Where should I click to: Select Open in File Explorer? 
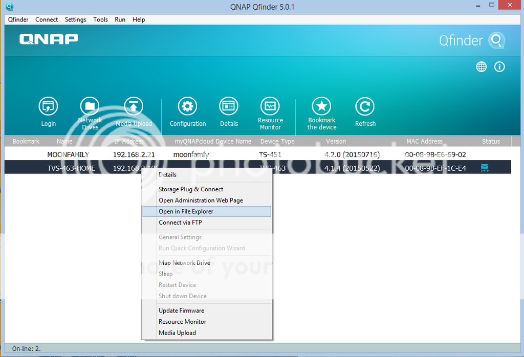(x=186, y=211)
